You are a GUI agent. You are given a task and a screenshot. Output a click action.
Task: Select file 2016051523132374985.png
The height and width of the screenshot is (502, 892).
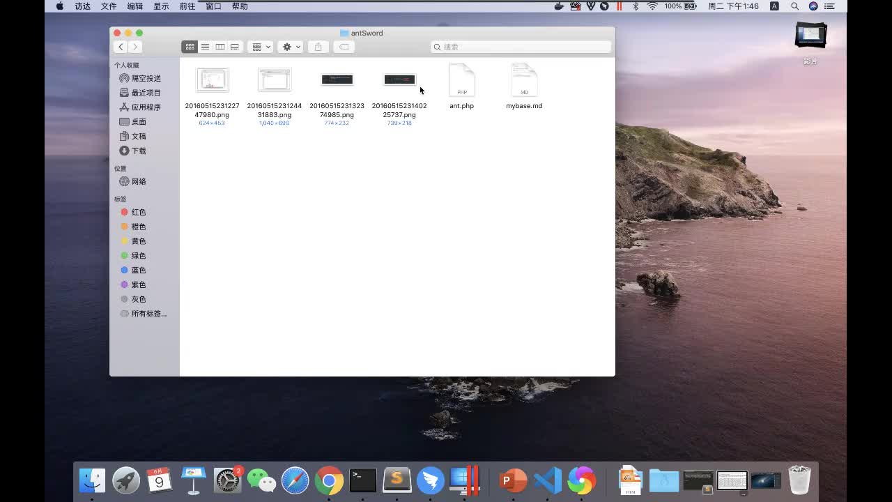click(337, 79)
